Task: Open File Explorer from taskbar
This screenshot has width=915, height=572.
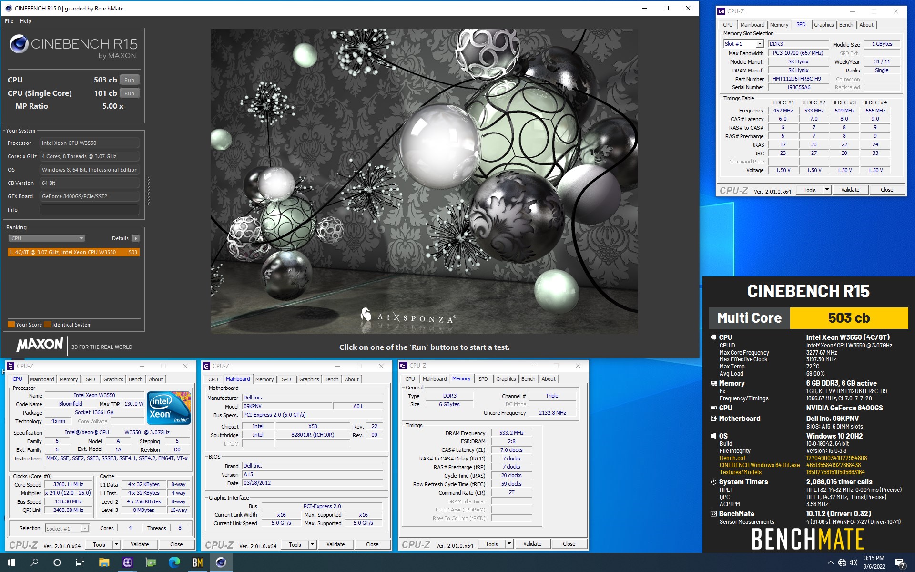Action: coord(104,562)
